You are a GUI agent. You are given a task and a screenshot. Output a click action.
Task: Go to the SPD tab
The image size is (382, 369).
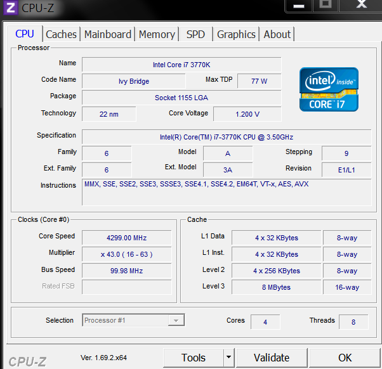click(195, 34)
